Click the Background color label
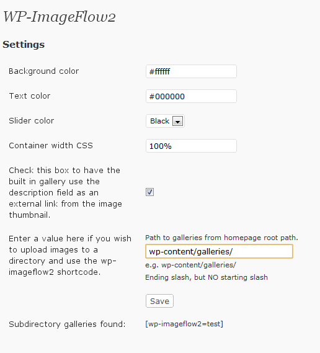The width and height of the screenshot is (320, 353). pos(44,71)
